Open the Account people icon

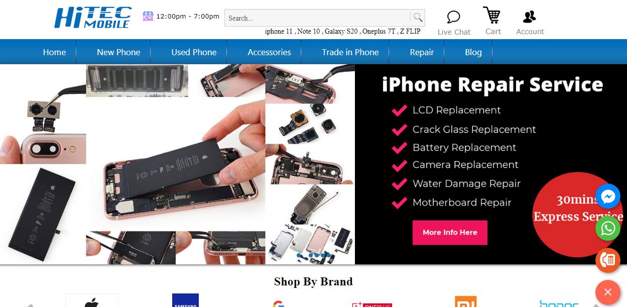point(530,17)
